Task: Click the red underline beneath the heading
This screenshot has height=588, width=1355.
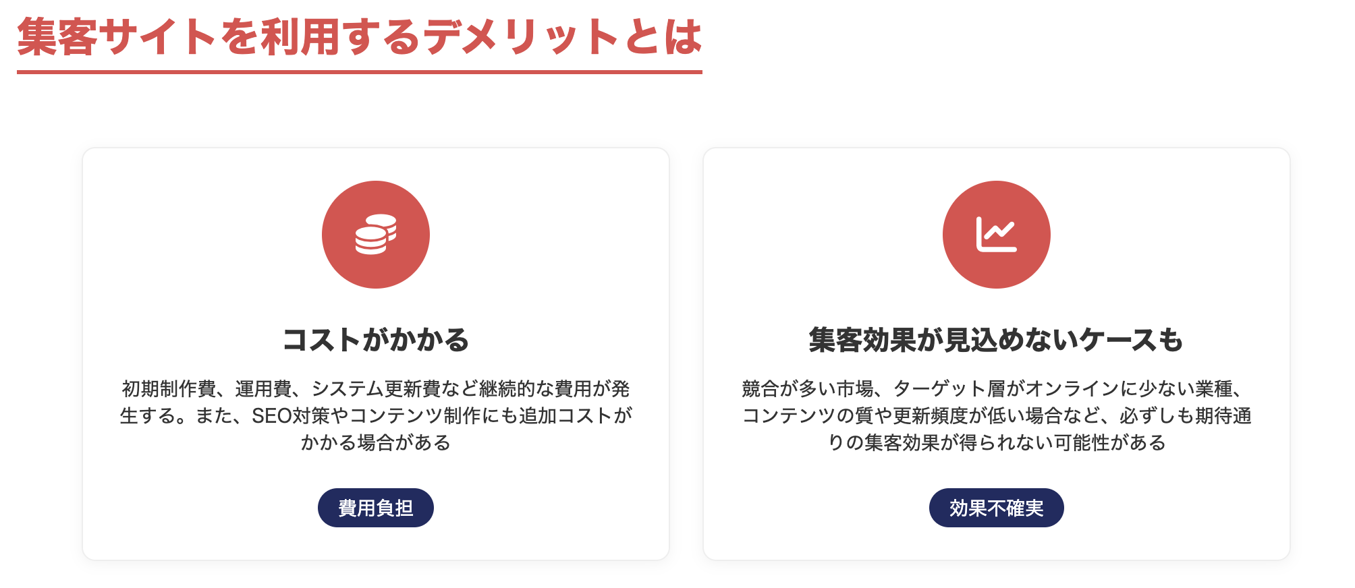Action: click(x=359, y=71)
